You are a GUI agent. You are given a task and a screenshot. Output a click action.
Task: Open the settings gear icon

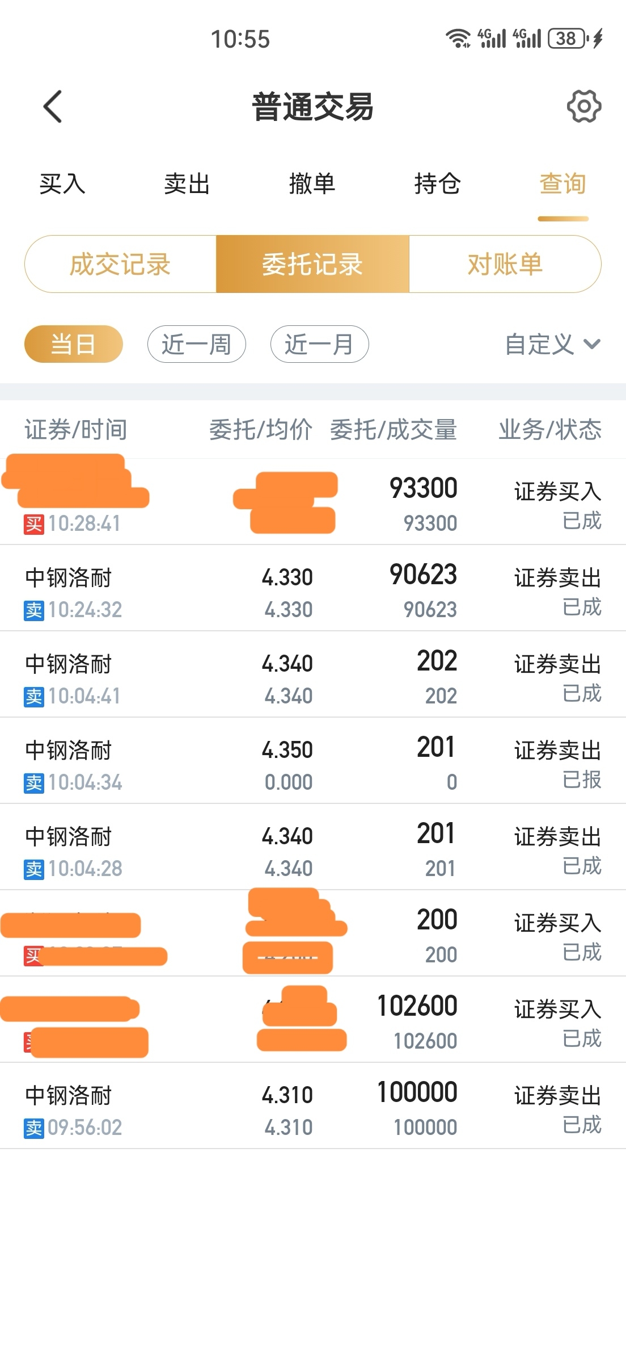tap(584, 106)
